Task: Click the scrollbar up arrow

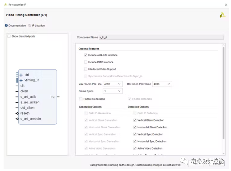Action: [x=224, y=45]
